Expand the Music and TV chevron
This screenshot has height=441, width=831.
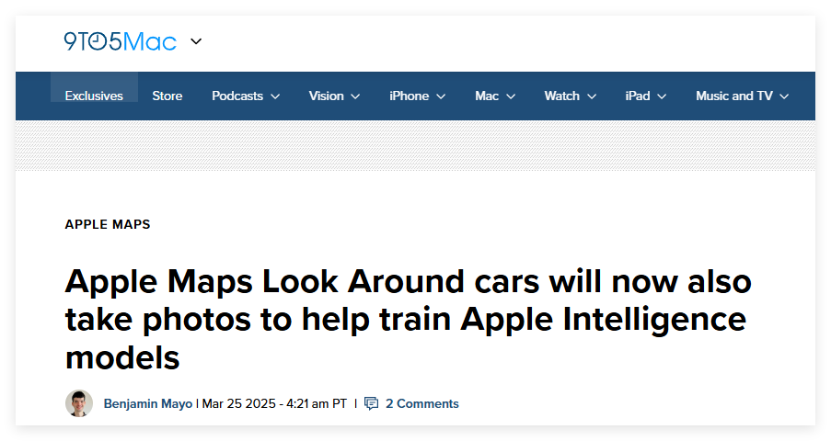pos(784,96)
